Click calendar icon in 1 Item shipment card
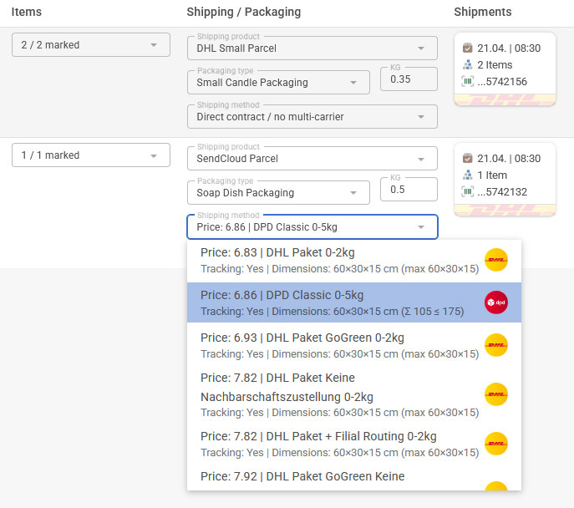574x508 pixels. (468, 159)
